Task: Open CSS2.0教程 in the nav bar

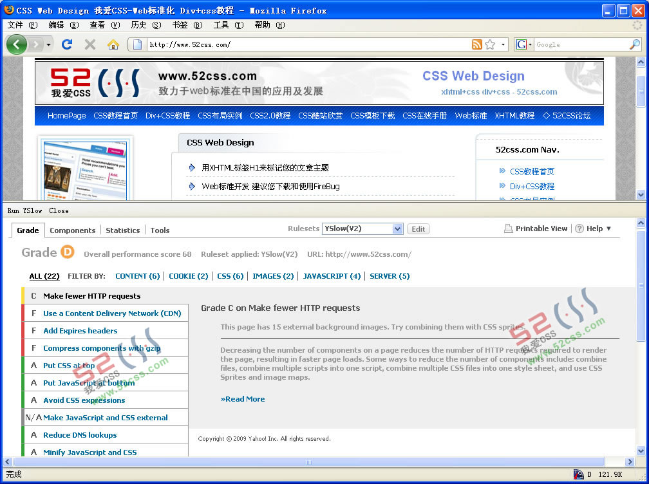Action: 270,116
